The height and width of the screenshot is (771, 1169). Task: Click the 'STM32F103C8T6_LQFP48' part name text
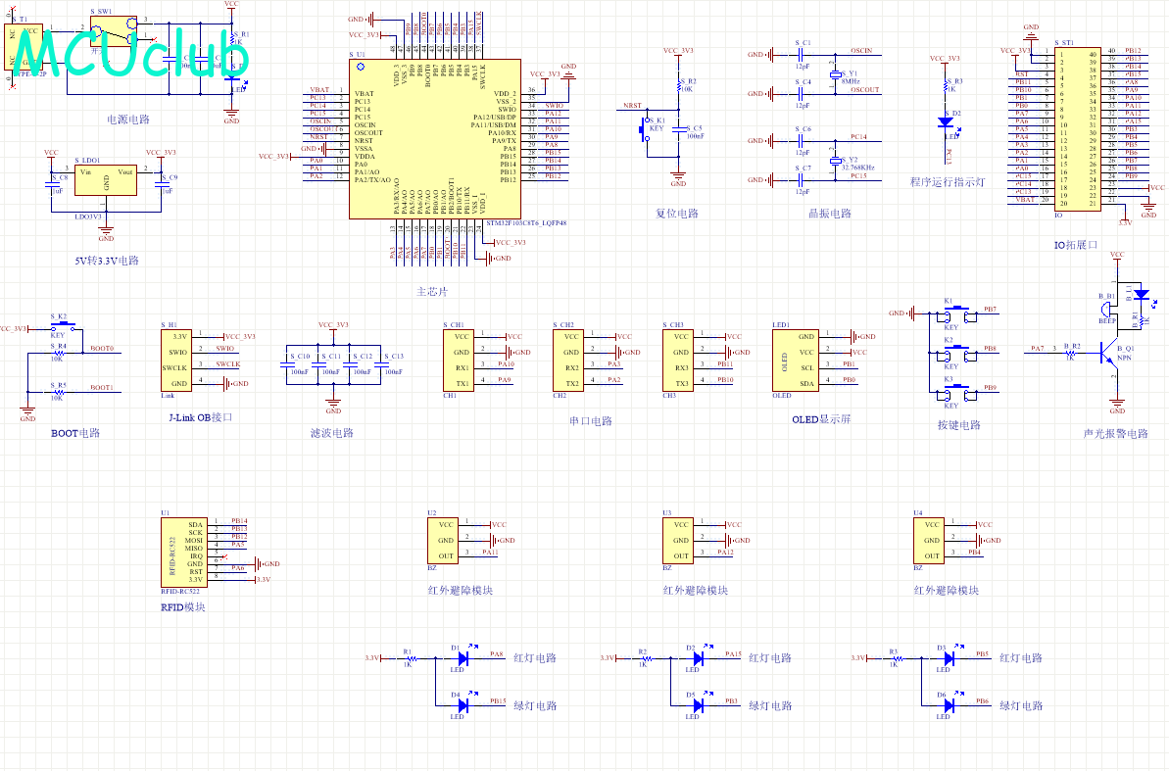tap(526, 223)
